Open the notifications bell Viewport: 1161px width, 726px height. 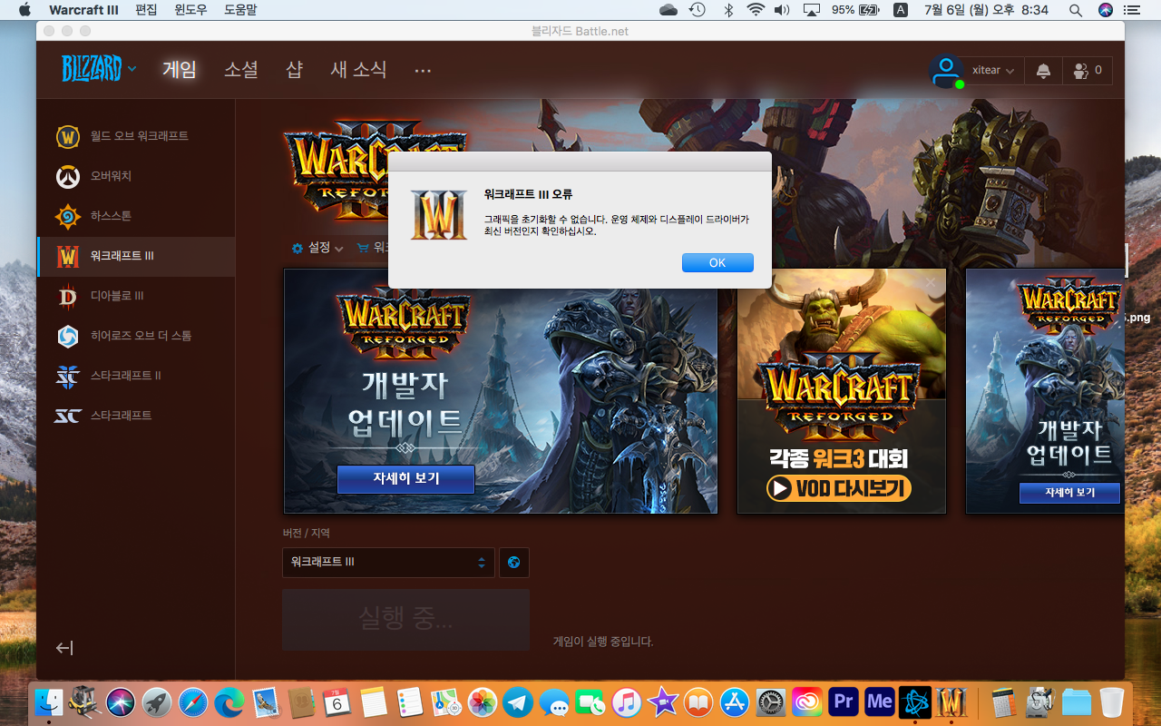click(1043, 70)
